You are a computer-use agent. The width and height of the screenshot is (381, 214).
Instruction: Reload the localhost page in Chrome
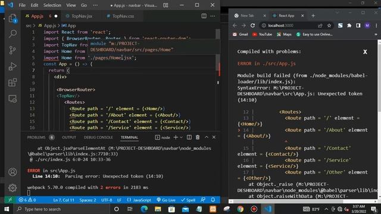tap(252, 26)
